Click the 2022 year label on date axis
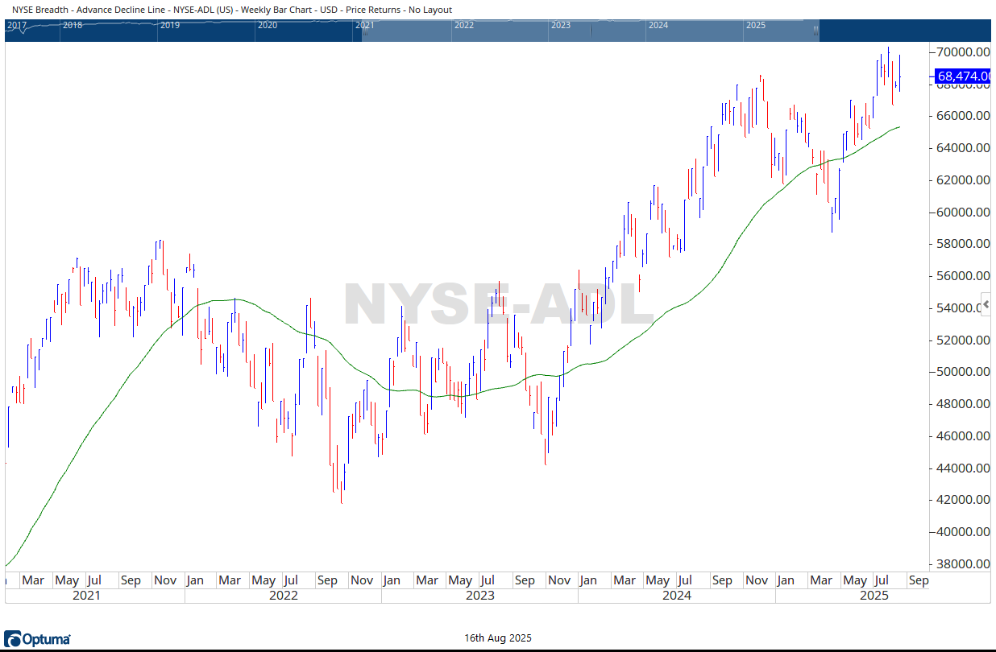 [283, 596]
